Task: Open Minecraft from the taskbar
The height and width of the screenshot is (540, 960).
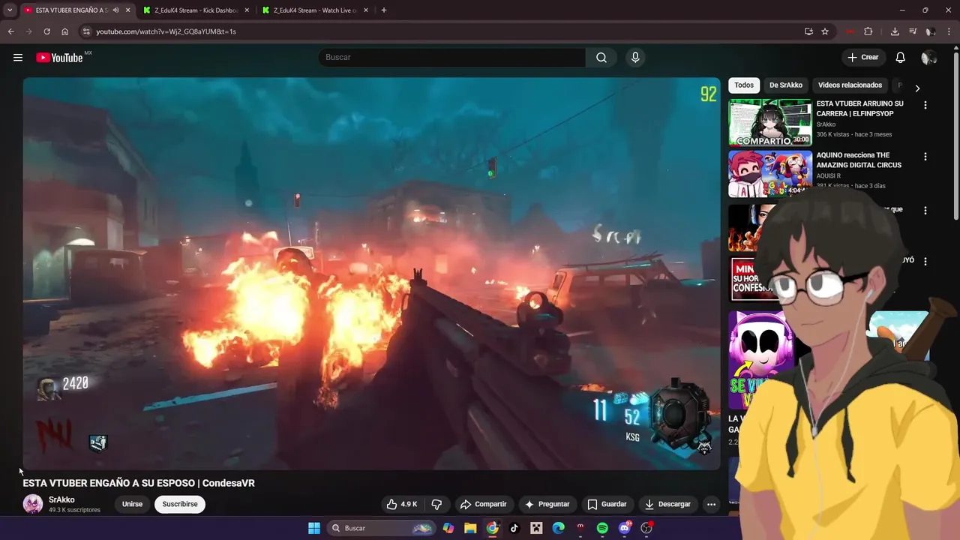Action: pyautogui.click(x=536, y=528)
